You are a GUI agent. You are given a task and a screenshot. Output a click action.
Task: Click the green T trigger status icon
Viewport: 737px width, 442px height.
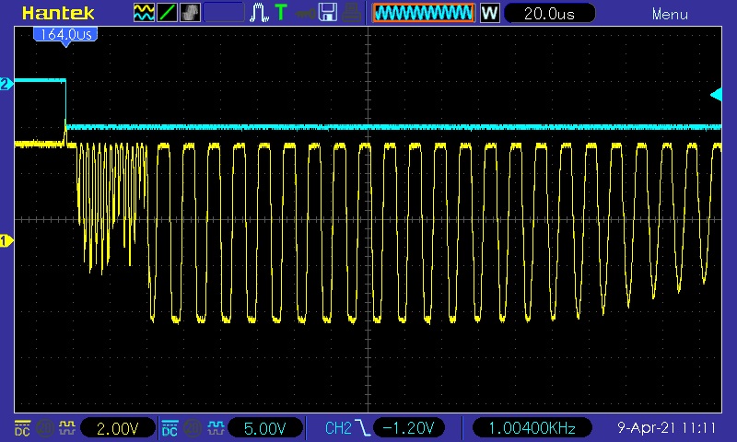280,13
